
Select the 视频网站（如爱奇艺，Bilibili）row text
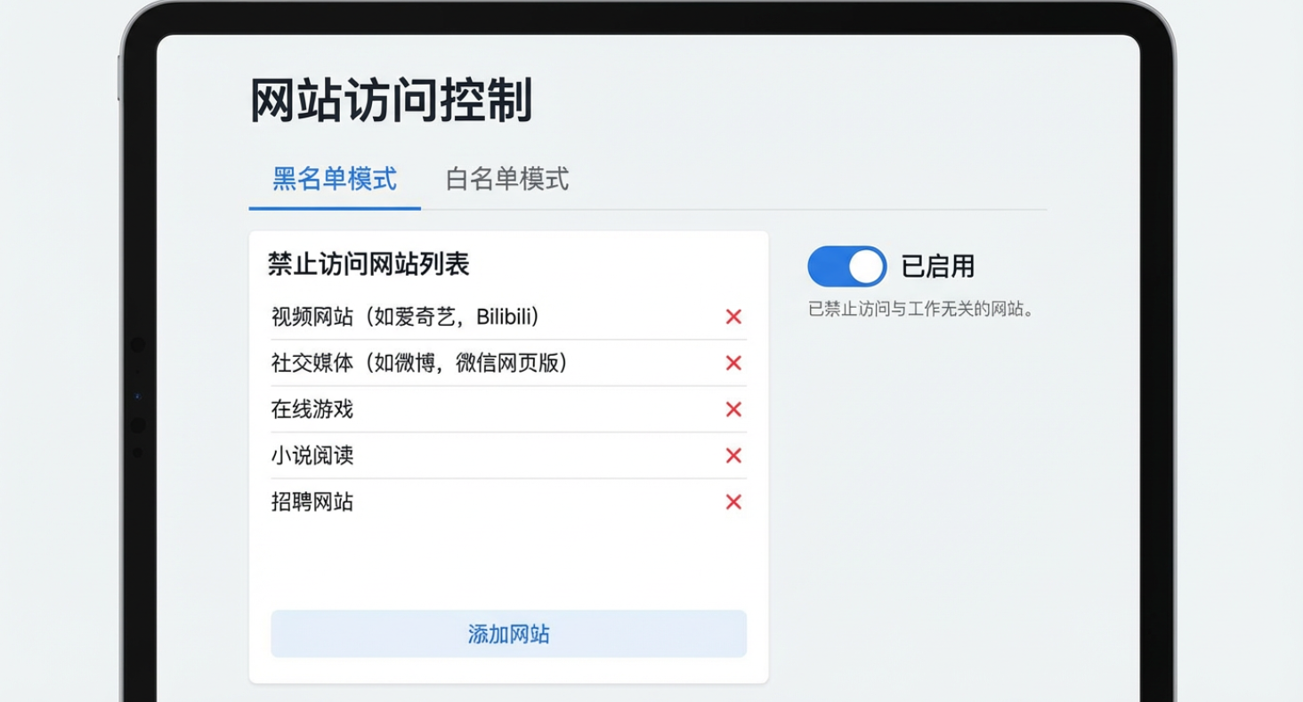point(406,317)
